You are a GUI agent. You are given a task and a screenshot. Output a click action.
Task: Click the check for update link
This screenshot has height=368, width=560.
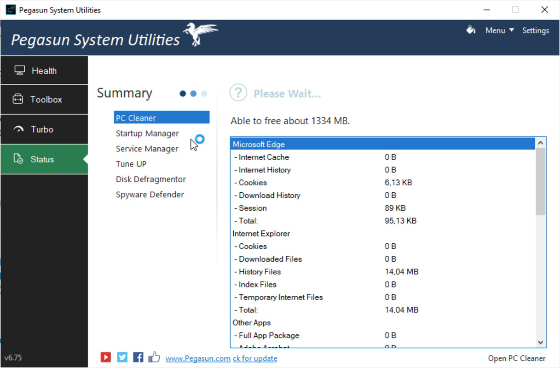pos(255,358)
